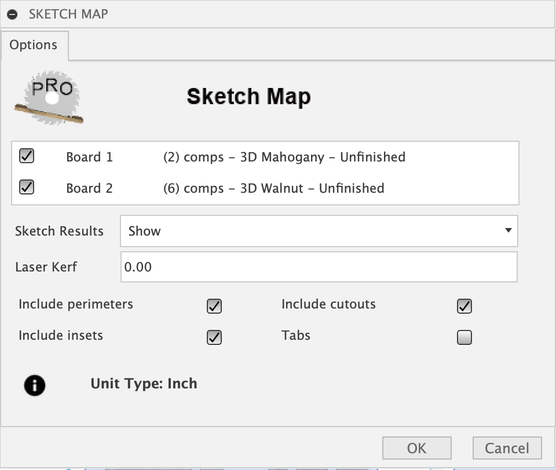Screen dimensions: 556x470
Task: Click the PRO saw blade logo icon
Action: 49,97
